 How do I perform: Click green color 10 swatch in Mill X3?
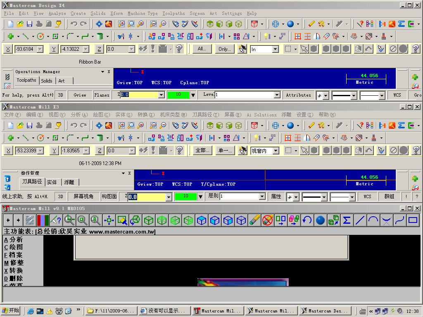tap(185, 196)
